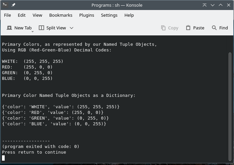Click the 'RED: (255, 0, 0)' line
This screenshot has width=234, height=165.
tap(27, 67)
